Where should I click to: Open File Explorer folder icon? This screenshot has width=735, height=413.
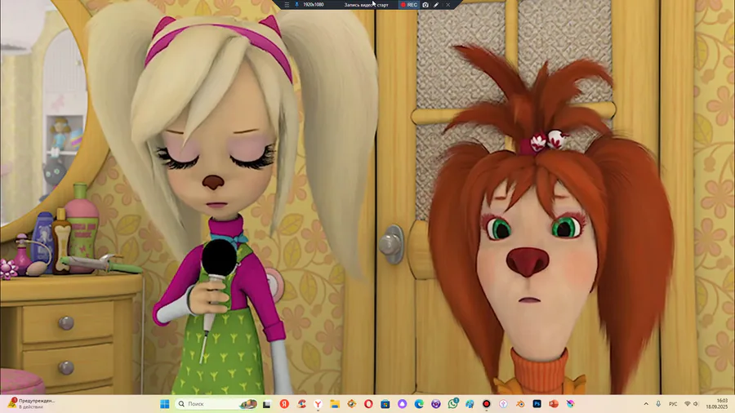point(335,404)
